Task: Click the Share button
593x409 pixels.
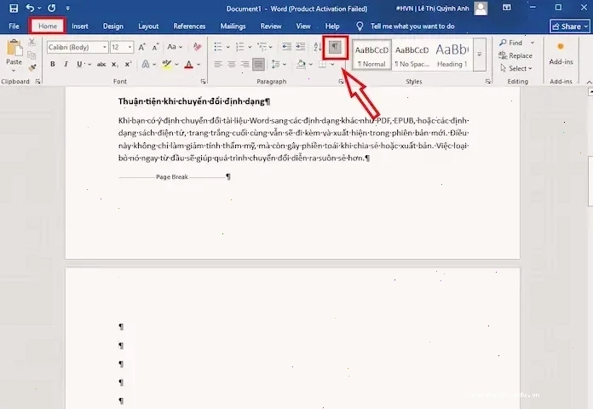Action: [570, 26]
